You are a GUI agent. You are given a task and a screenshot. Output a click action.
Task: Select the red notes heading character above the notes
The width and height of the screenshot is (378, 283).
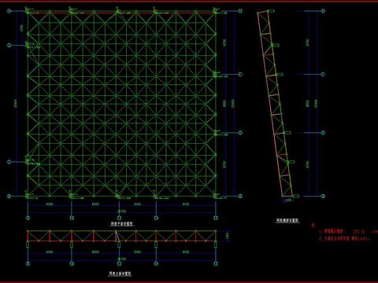pos(313,226)
